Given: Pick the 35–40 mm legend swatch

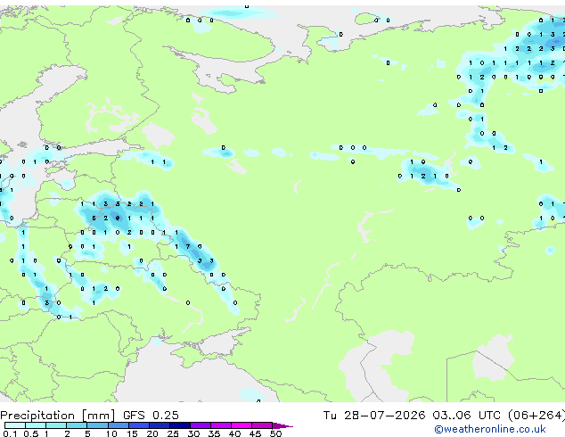Looking at the screenshot, I should pyautogui.click(x=221, y=425).
